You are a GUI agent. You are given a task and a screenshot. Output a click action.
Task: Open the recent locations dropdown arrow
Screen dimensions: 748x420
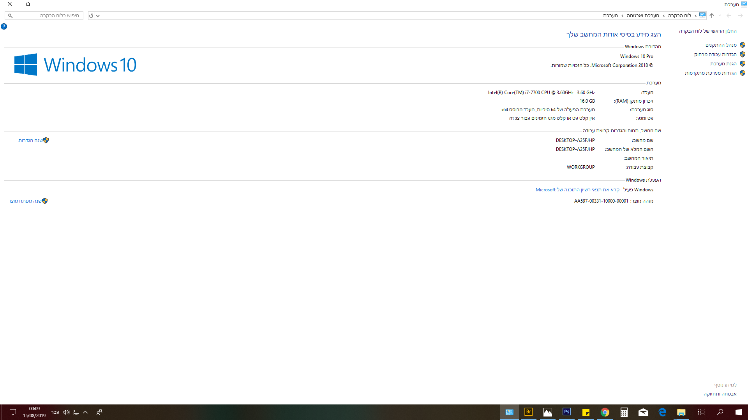tap(720, 16)
